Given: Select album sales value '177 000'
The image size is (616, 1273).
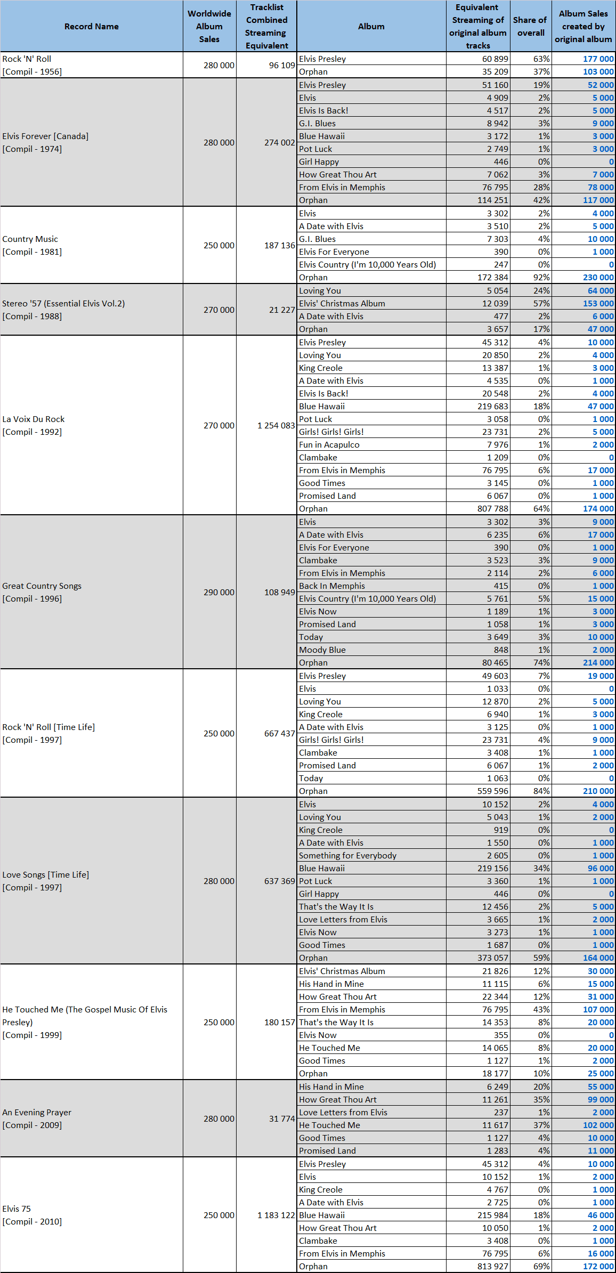Looking at the screenshot, I should [x=598, y=59].
